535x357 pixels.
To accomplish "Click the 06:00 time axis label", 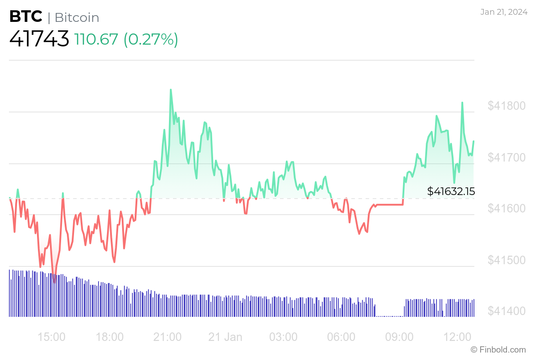I will (342, 336).
